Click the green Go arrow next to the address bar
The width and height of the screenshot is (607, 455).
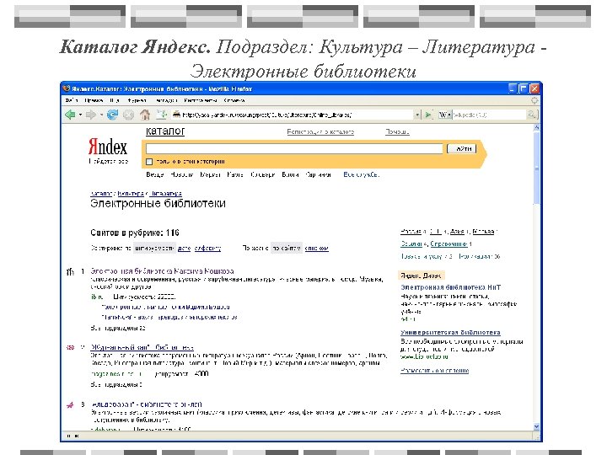coord(428,115)
